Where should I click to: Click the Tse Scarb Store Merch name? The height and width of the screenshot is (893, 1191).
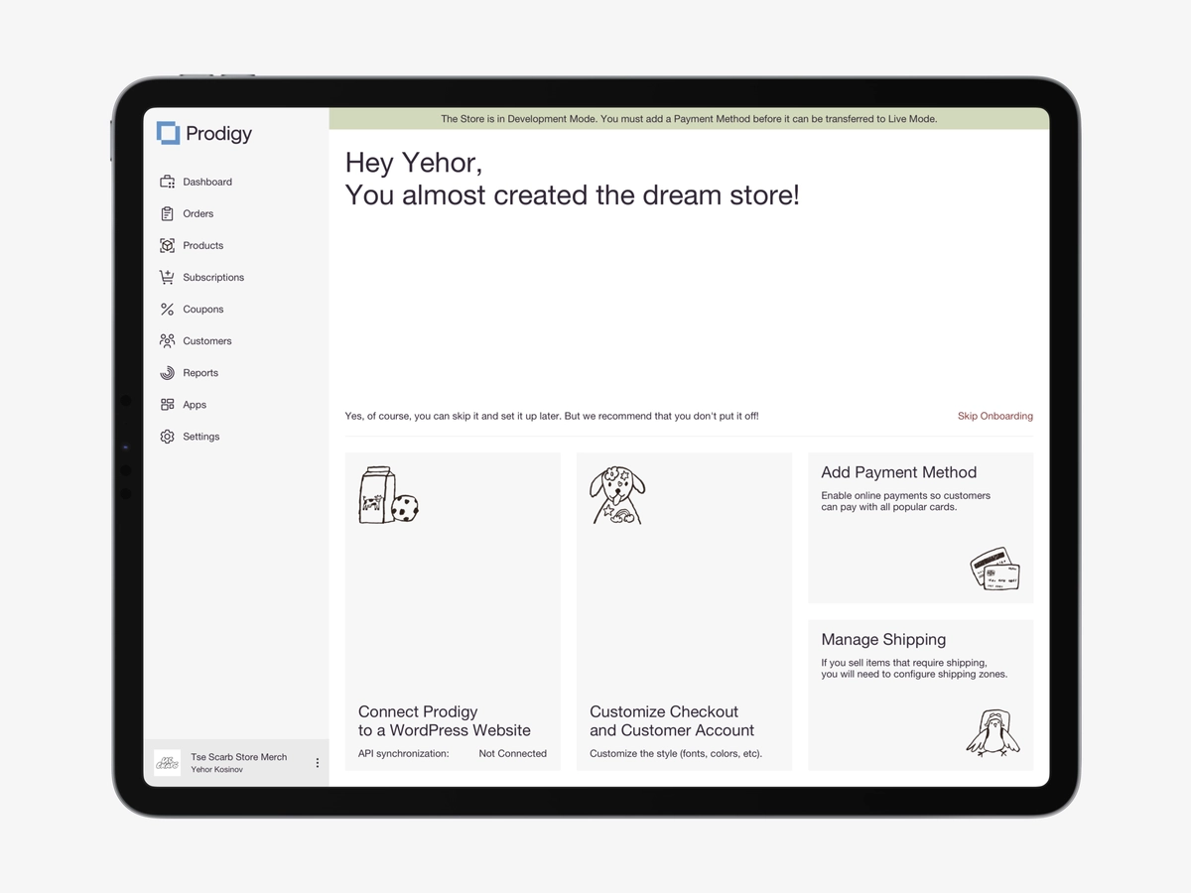coord(239,757)
